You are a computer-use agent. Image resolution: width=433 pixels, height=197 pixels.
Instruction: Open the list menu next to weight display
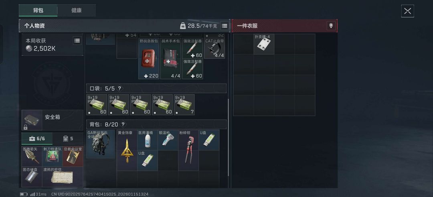pyautogui.click(x=225, y=26)
